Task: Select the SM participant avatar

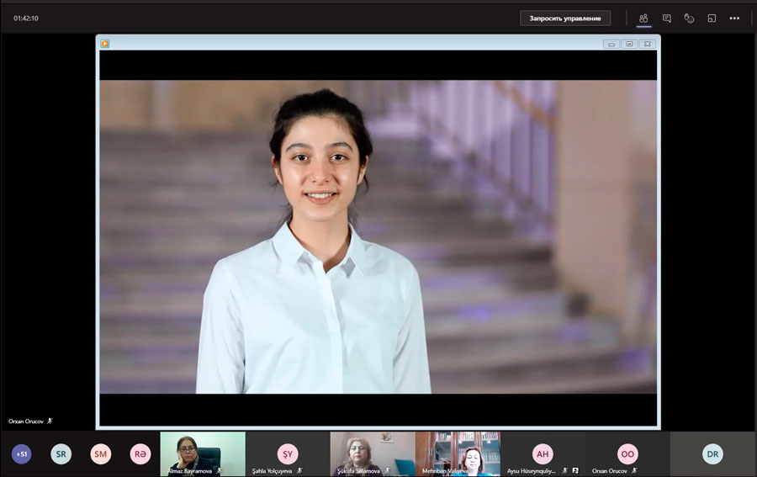Action: pos(101,454)
